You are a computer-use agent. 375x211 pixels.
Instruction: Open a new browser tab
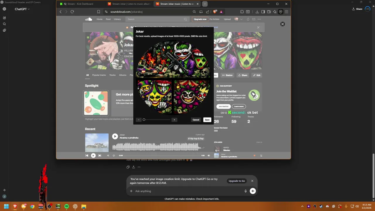click(205, 4)
